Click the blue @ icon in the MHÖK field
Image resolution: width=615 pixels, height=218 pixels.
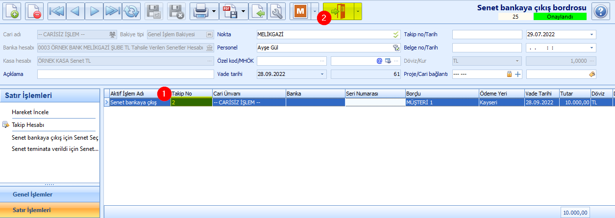click(x=379, y=61)
